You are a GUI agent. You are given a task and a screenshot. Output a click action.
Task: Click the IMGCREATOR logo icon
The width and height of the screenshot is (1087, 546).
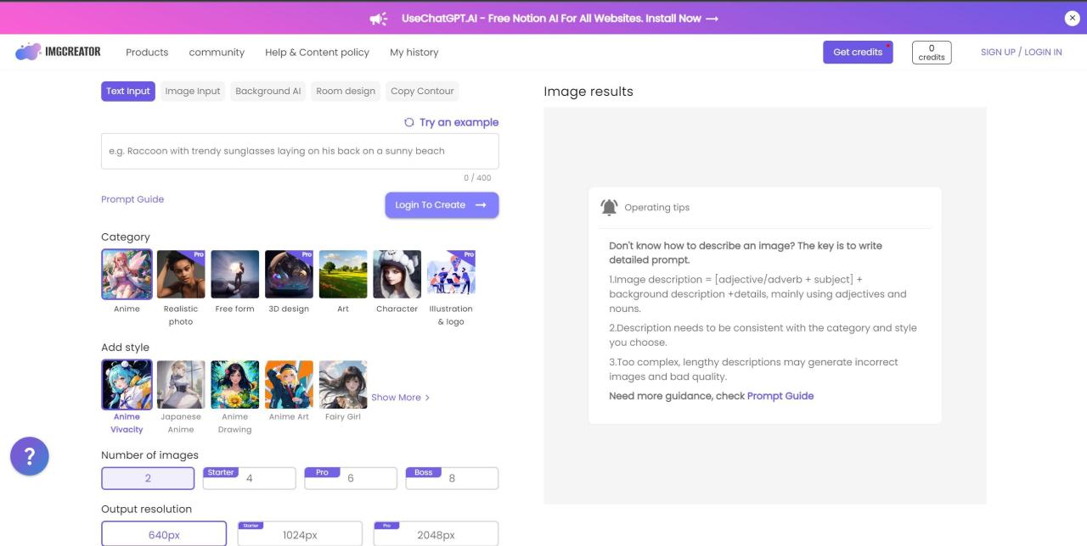pyautogui.click(x=28, y=52)
